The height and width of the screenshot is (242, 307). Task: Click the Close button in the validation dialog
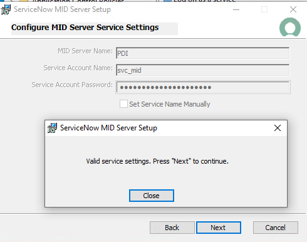[x=152, y=196]
